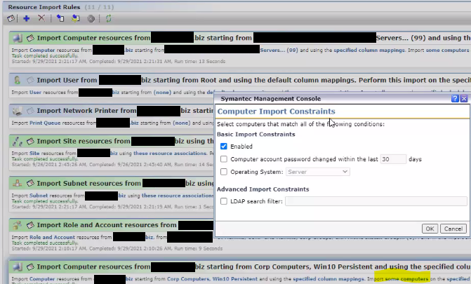Image resolution: width=471 pixels, height=284 pixels.
Task: Open (none) link in the Network Printer rule
Action: click(x=181, y=123)
